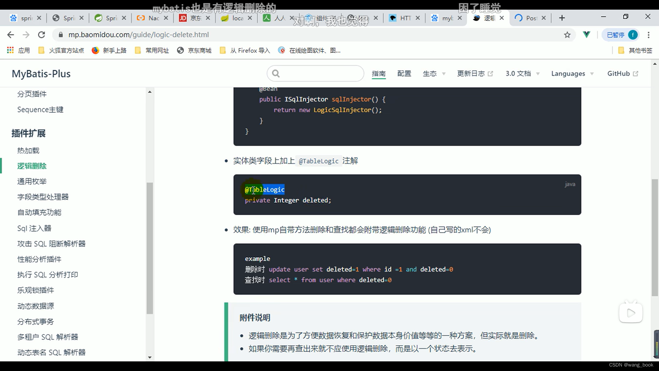The height and width of the screenshot is (371, 659).
Task: Expand the 生态 dropdown menu
Action: click(434, 74)
